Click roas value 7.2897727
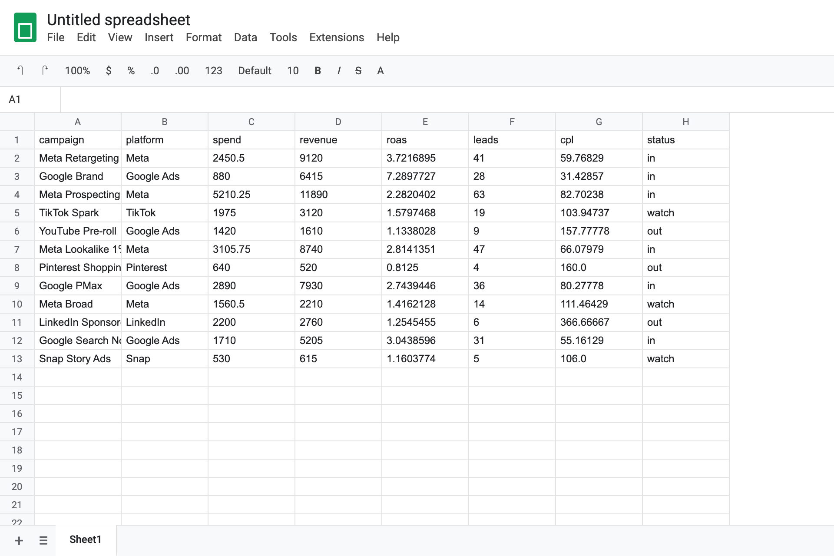 [425, 176]
